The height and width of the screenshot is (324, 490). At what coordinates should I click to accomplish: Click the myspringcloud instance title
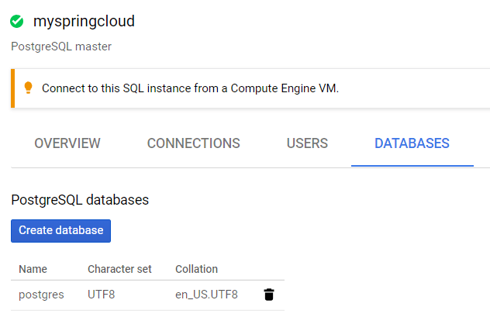[x=84, y=22]
